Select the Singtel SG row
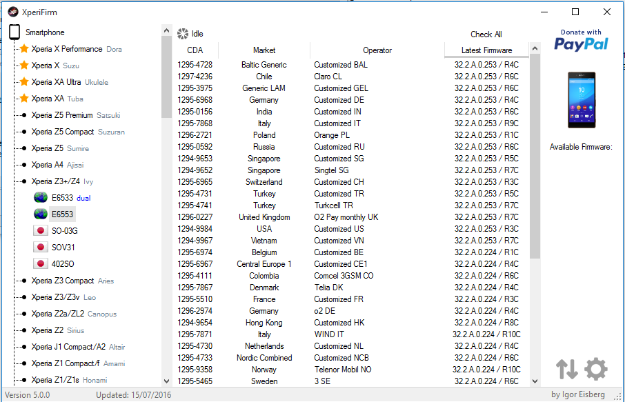 tap(350, 170)
